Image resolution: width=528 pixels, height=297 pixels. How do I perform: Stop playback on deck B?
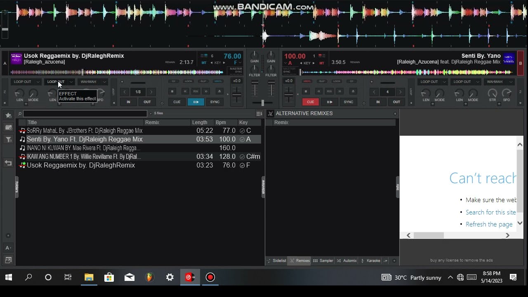coord(306,91)
